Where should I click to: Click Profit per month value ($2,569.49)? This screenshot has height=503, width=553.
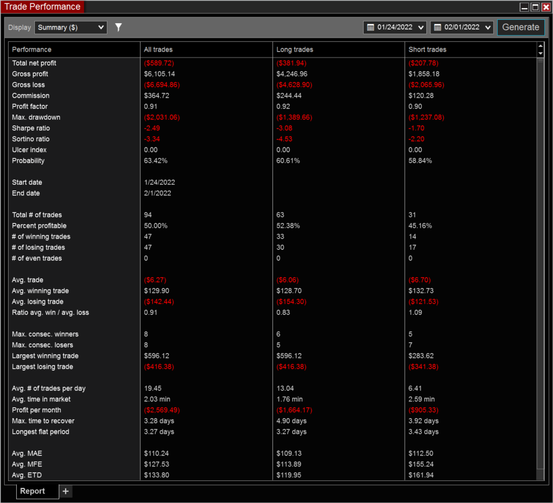[162, 410]
